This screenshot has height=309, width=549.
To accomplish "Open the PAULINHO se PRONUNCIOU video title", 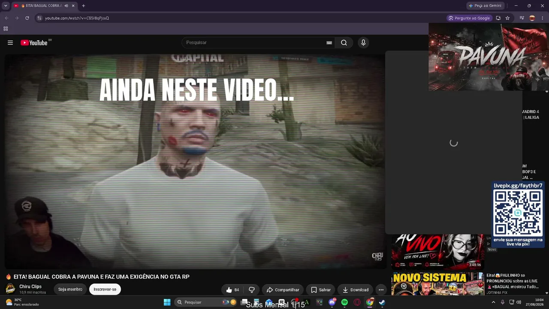I will pos(512,281).
